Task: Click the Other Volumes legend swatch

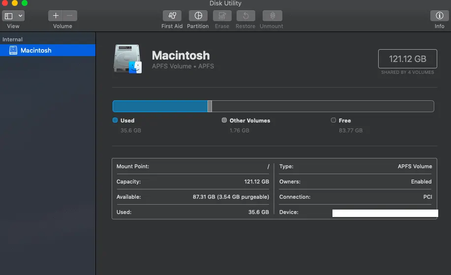Action: pos(224,120)
